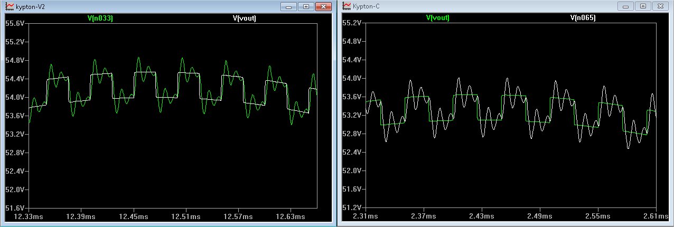
Task: Close the kypton-V2 window
Action: click(x=324, y=7)
